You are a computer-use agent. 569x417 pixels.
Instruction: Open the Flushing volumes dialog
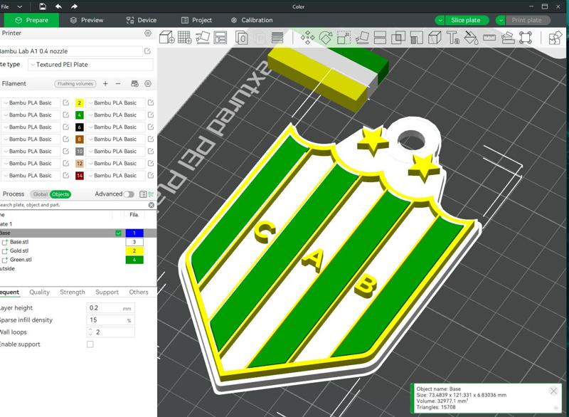pyautogui.click(x=75, y=84)
